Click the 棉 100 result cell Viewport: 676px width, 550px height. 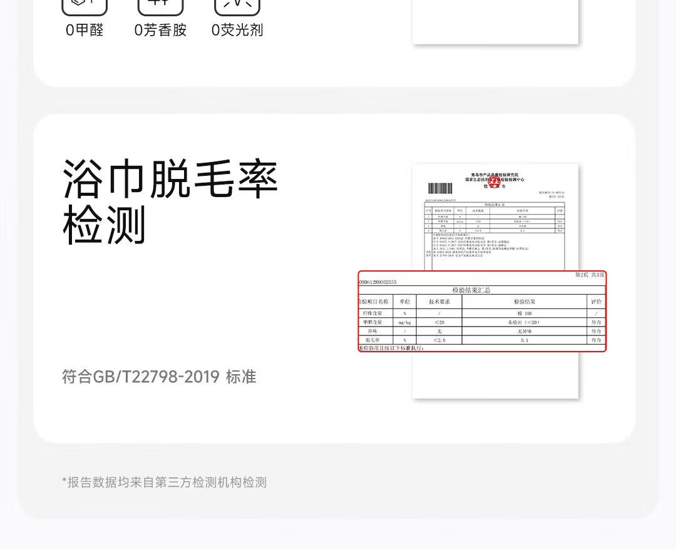tap(525, 313)
